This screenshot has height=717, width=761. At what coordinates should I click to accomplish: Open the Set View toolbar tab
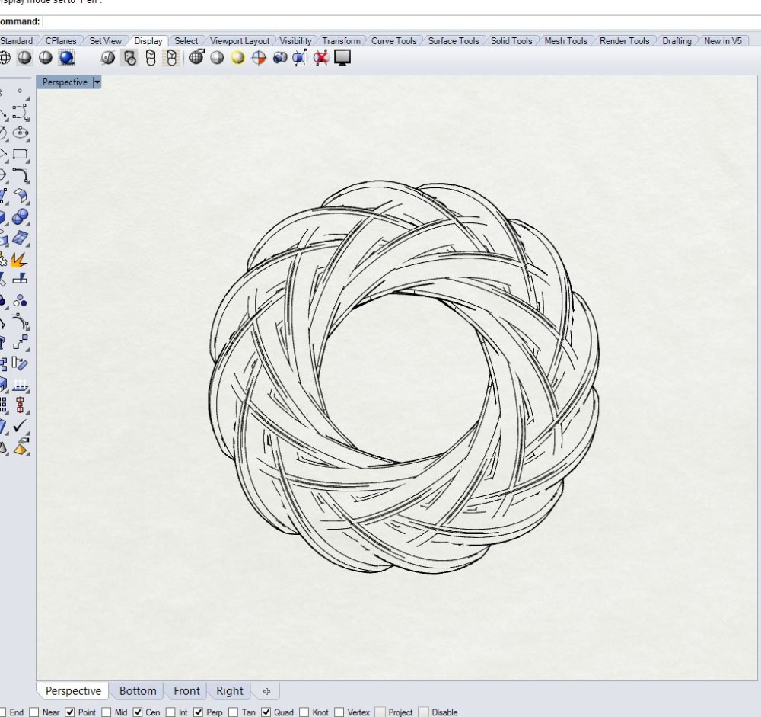[x=105, y=41]
